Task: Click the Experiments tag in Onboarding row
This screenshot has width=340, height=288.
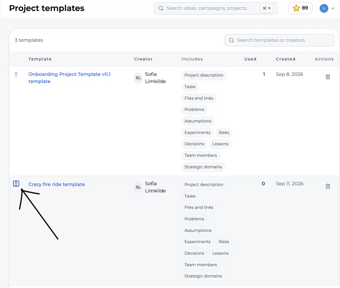Action: tap(198, 133)
